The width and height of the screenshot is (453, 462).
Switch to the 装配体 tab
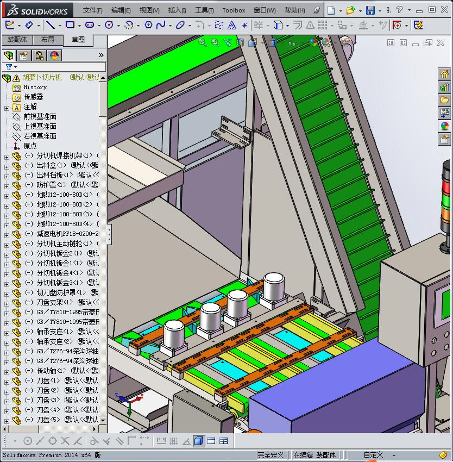17,40
